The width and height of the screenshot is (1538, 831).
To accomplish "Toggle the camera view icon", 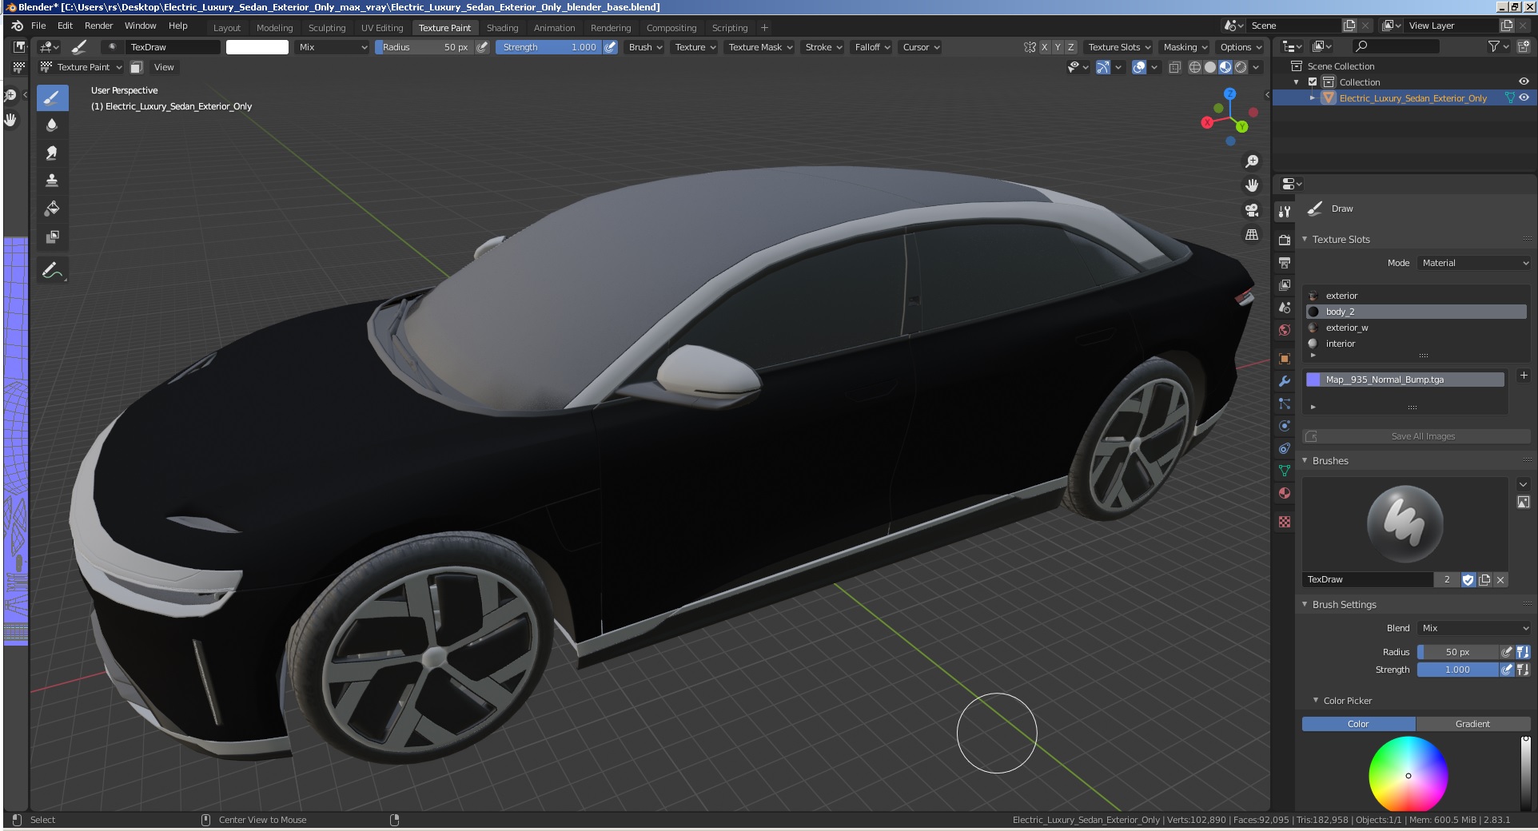I will point(1252,210).
